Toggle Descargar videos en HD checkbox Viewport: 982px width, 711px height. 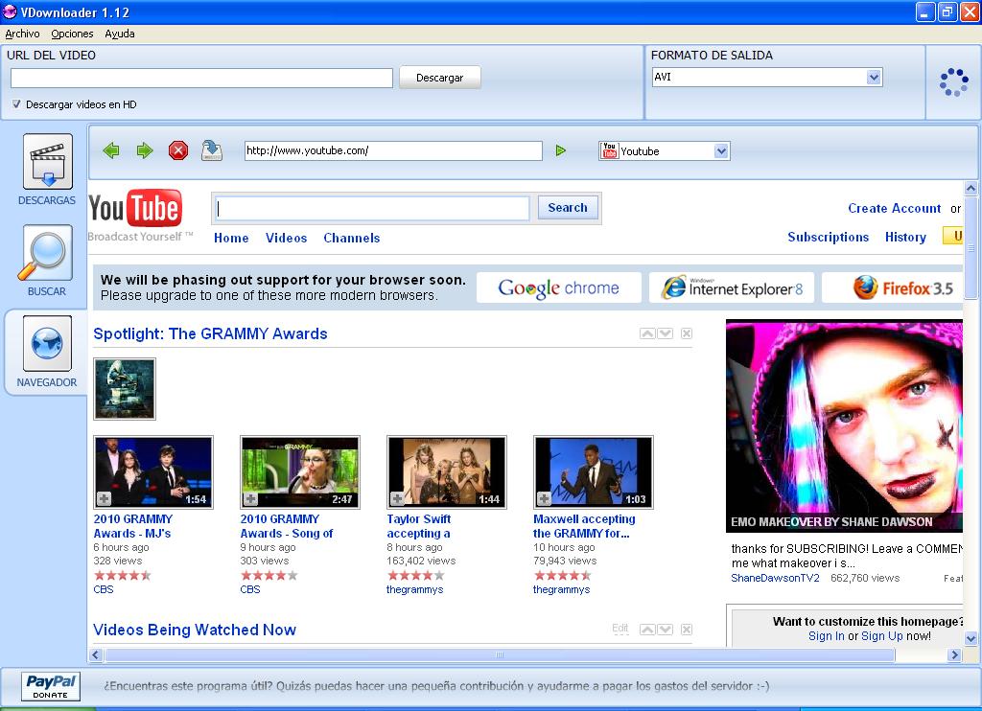coord(17,104)
